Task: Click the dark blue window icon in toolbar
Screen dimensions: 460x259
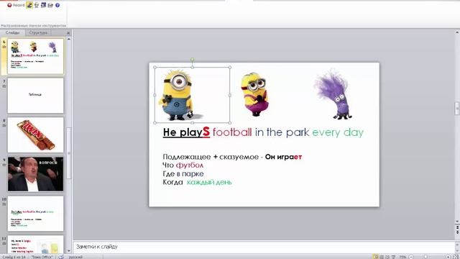Action: click(43, 5)
